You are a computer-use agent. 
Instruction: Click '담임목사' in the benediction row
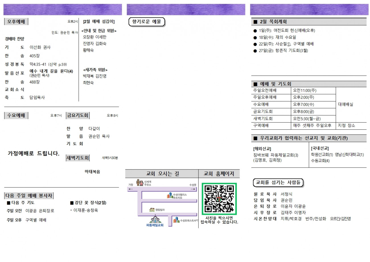[37, 98]
